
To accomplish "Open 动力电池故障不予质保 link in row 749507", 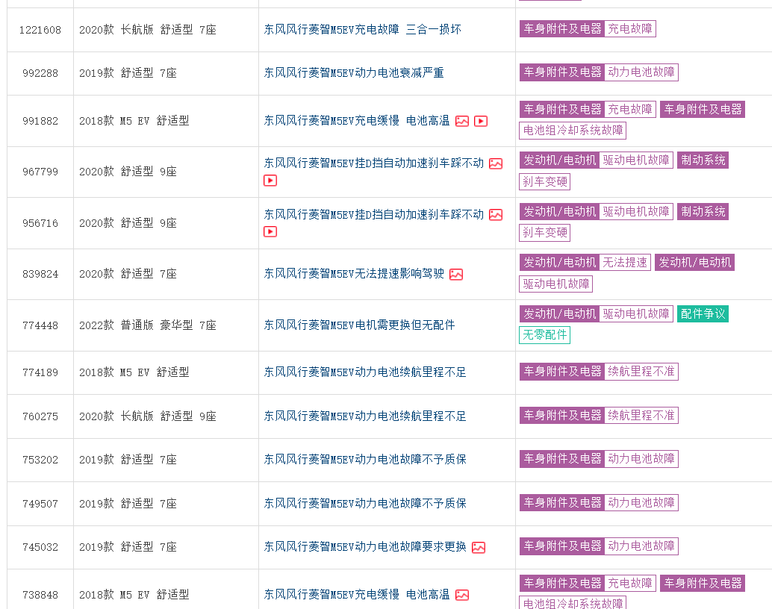I will (365, 503).
